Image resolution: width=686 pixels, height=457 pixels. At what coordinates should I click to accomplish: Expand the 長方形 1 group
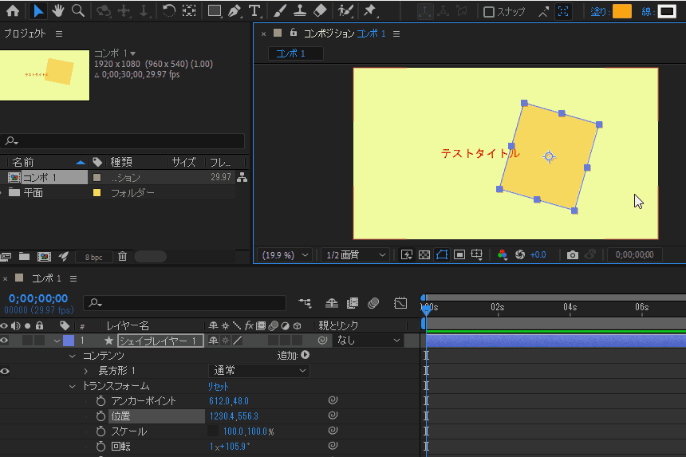tap(86, 372)
